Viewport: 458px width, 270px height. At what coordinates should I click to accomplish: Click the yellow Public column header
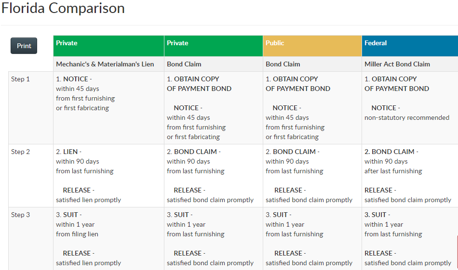(x=275, y=43)
